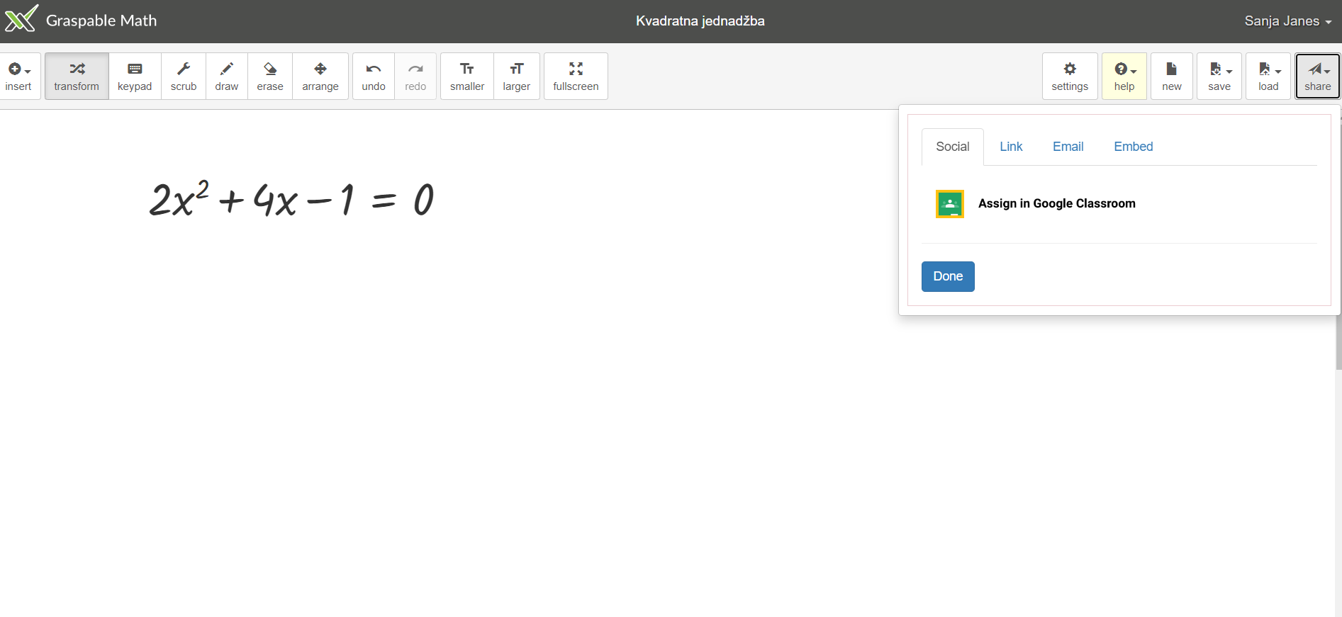Click the Done button
This screenshot has height=617, width=1342.
coord(948,276)
